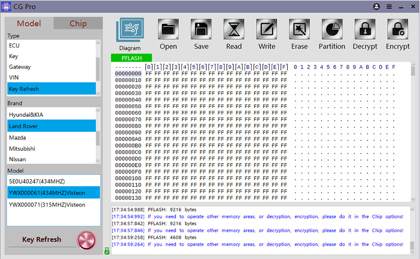Open the Diagram wiring view
Screen dimensions: 420x259
coord(130,30)
